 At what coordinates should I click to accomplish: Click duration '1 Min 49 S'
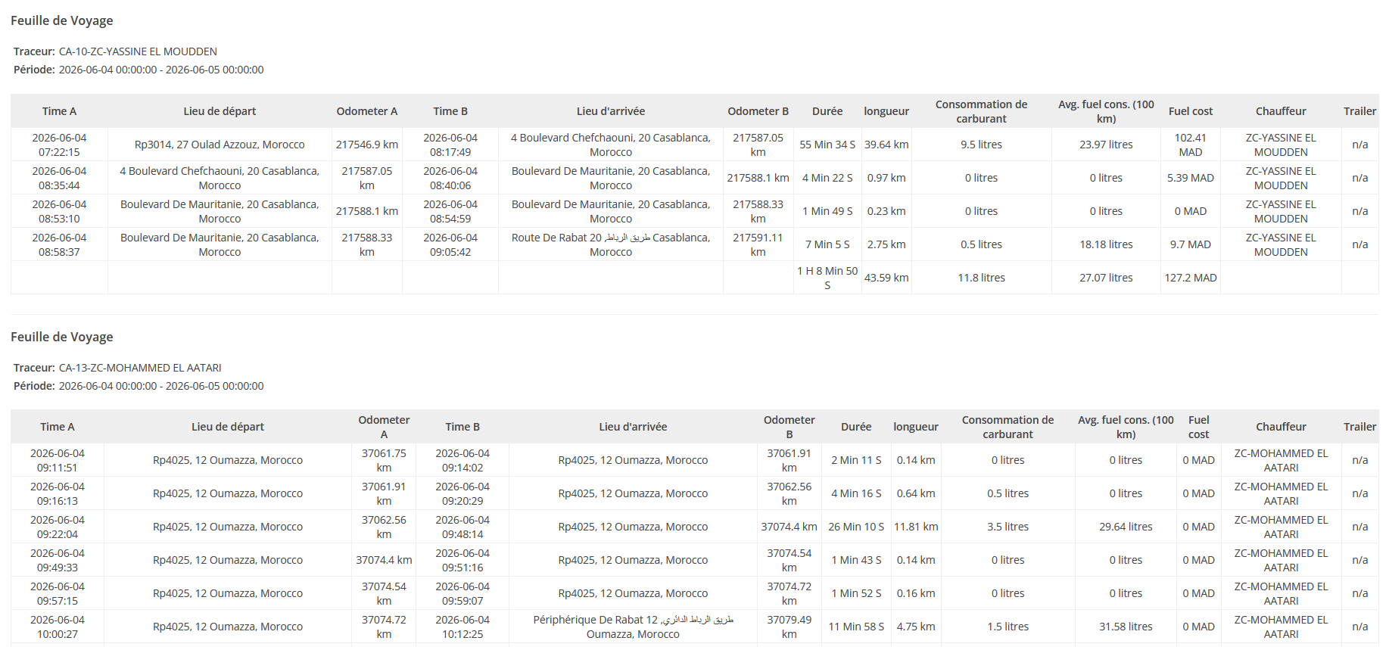click(827, 211)
